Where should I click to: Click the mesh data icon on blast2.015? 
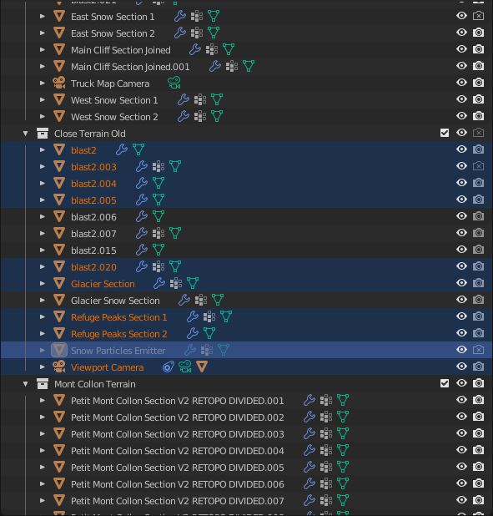pos(158,250)
